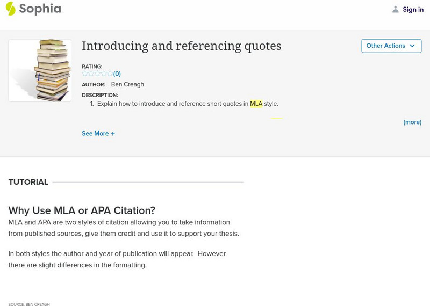The image size is (430, 306).
Task: Click the fifth rating star
Action: (x=110, y=74)
